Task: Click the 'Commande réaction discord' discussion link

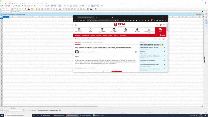Action: [147, 60]
